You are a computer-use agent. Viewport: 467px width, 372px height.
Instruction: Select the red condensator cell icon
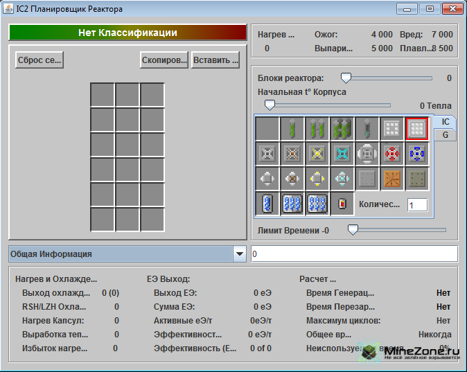pyautogui.click(x=342, y=204)
